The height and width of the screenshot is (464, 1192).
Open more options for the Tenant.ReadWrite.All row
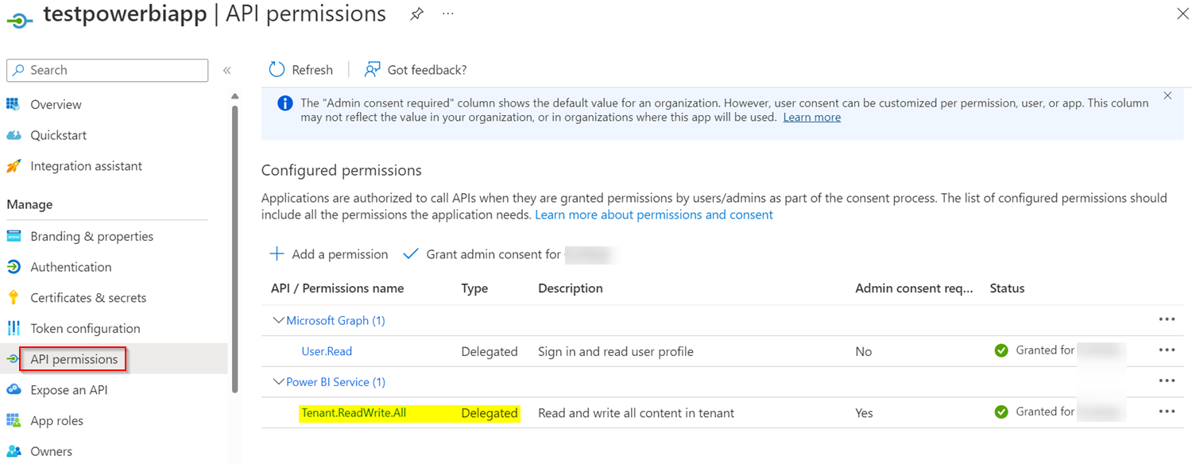(x=1167, y=412)
